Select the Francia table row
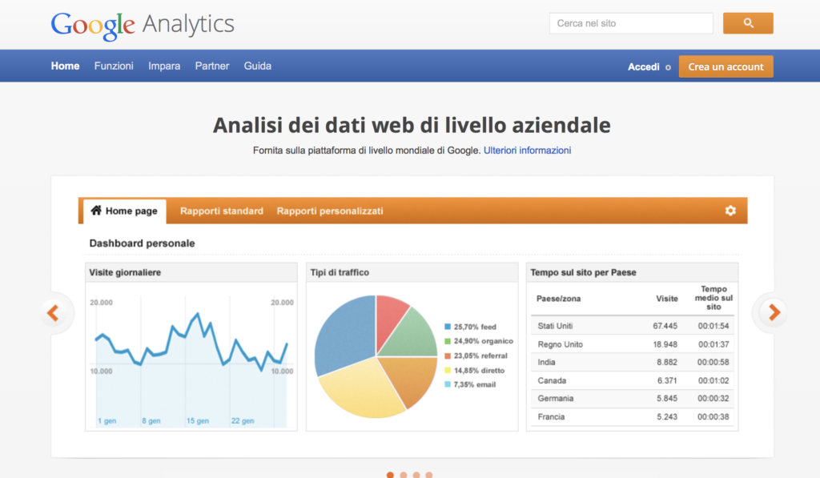Image resolution: width=820 pixels, height=478 pixels. coord(633,417)
